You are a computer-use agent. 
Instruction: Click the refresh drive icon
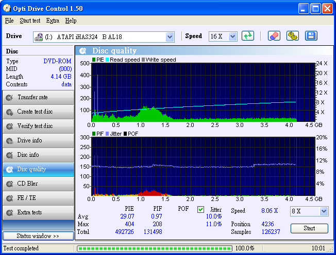pos(248,36)
